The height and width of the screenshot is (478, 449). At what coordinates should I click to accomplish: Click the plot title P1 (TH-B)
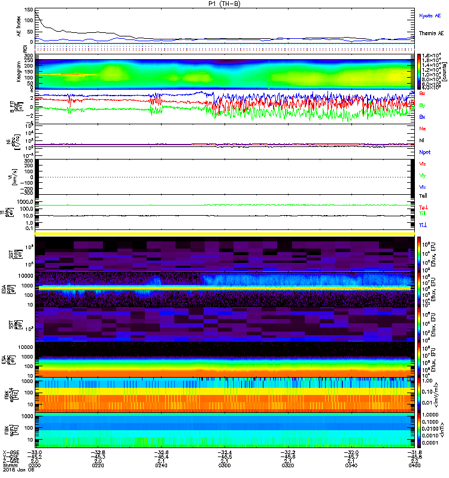click(x=224, y=4)
